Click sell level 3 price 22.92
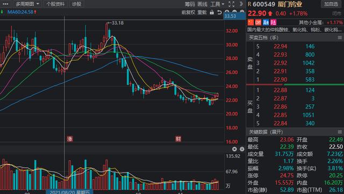This screenshot has width=344, height=194. point(280,63)
